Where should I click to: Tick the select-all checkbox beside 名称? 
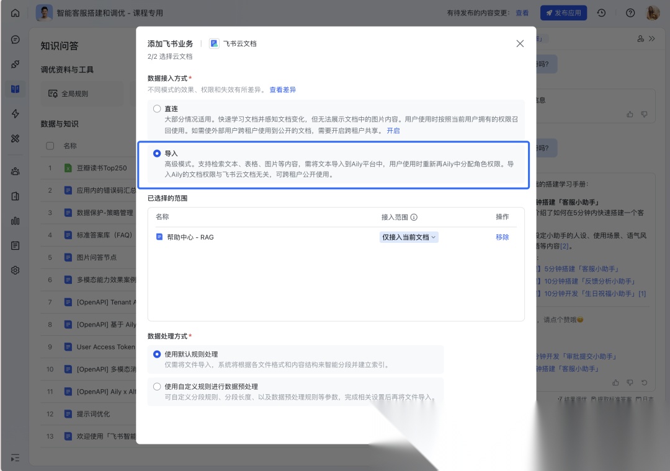[x=50, y=146]
